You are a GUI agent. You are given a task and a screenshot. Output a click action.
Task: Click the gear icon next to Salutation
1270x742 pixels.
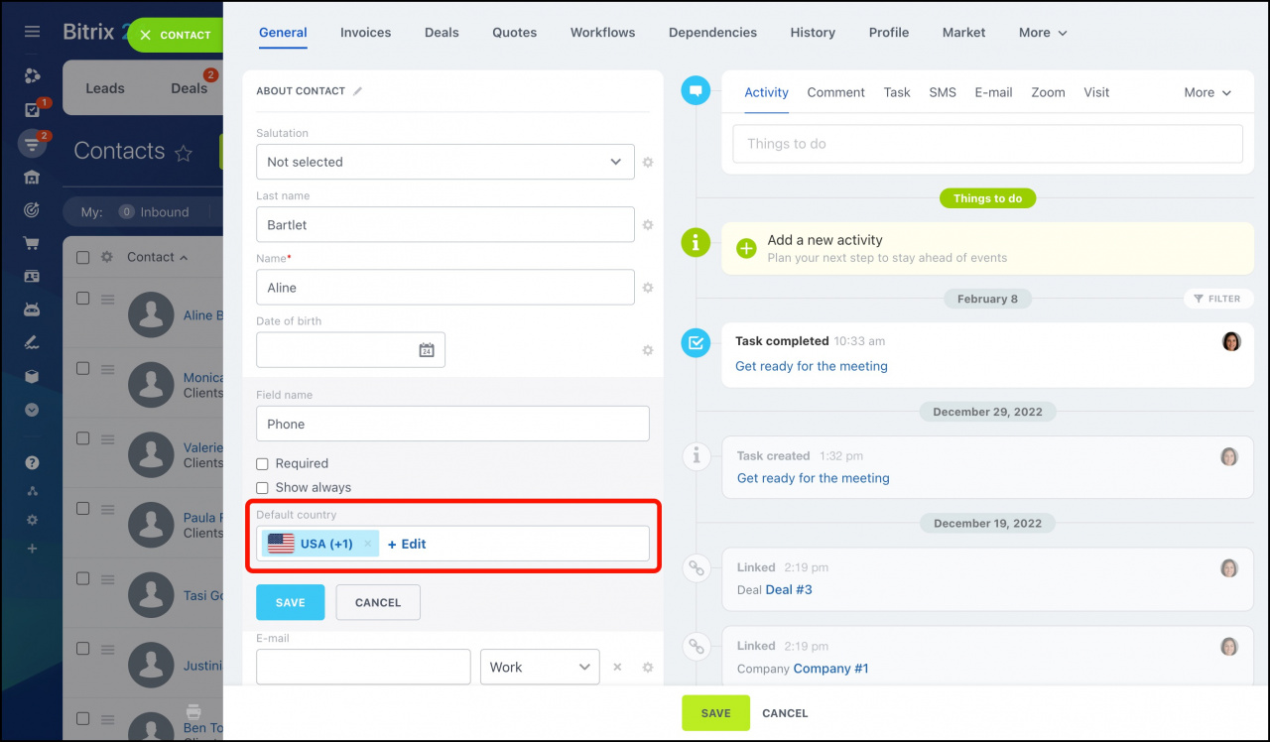pos(648,162)
